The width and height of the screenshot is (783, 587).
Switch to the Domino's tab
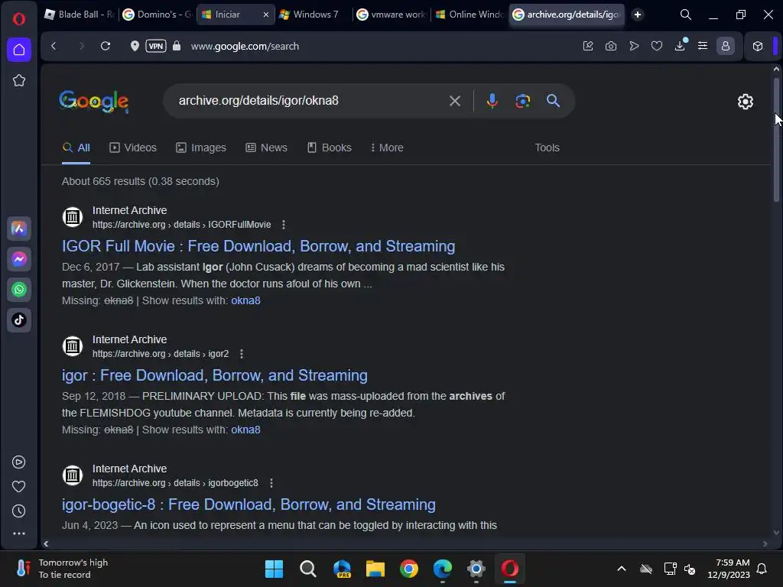[158, 15]
